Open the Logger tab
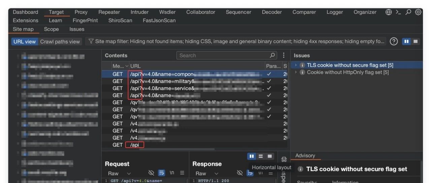Viewport: 431px width, 183px height. coord(335,12)
